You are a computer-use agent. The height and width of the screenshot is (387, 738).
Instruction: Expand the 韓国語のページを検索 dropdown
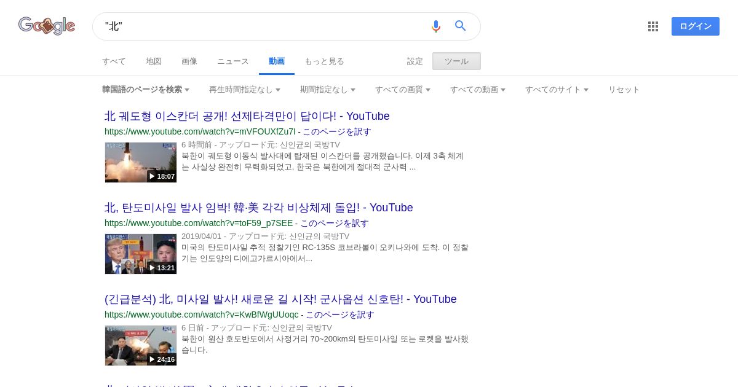point(146,90)
